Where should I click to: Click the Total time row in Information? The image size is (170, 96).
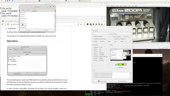coord(98,47)
